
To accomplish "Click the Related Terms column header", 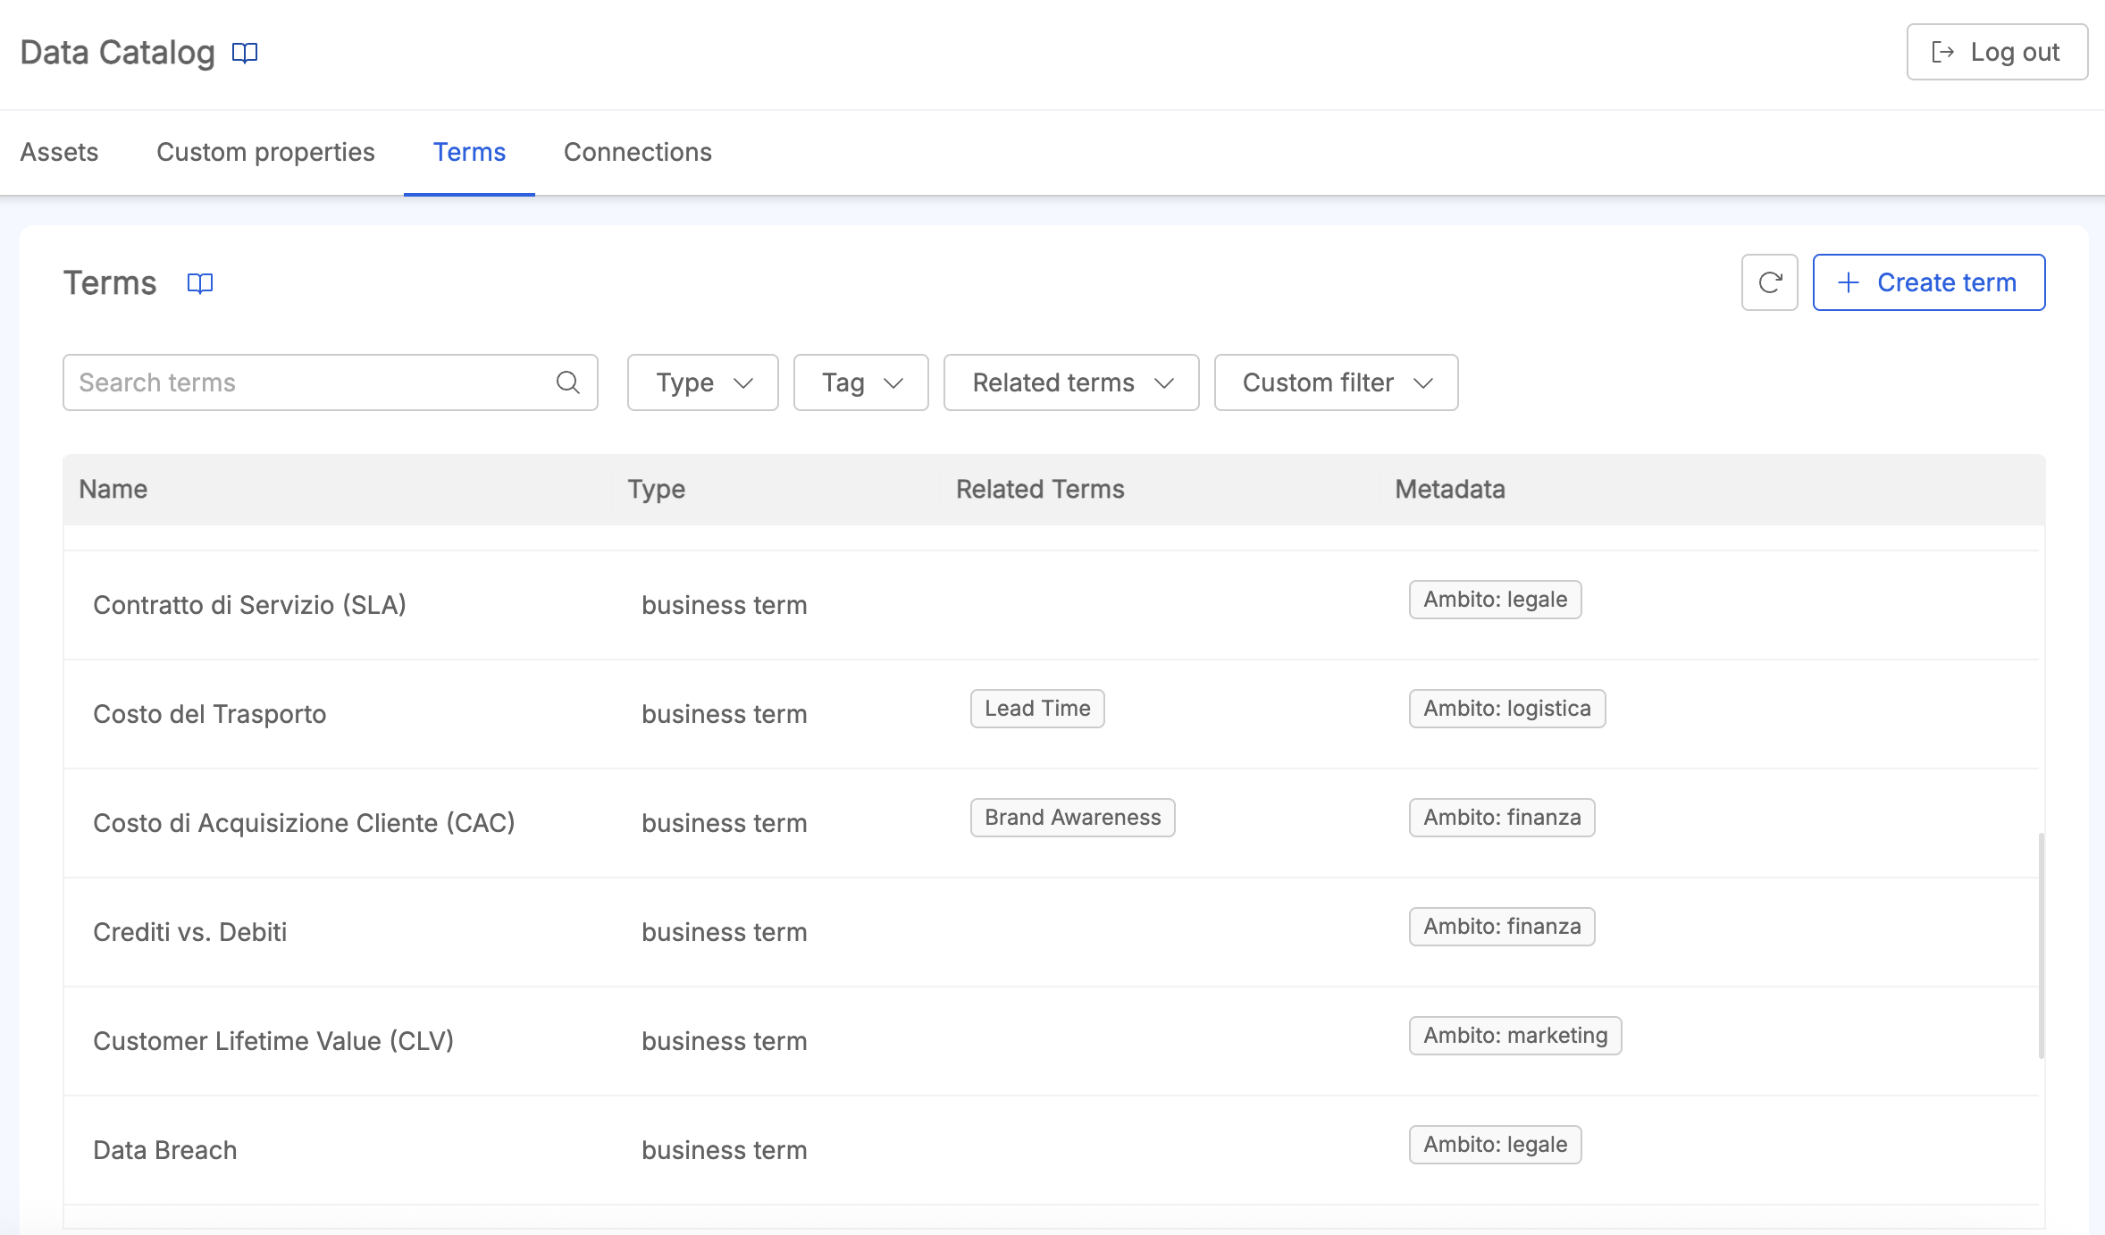I will 1040,489.
